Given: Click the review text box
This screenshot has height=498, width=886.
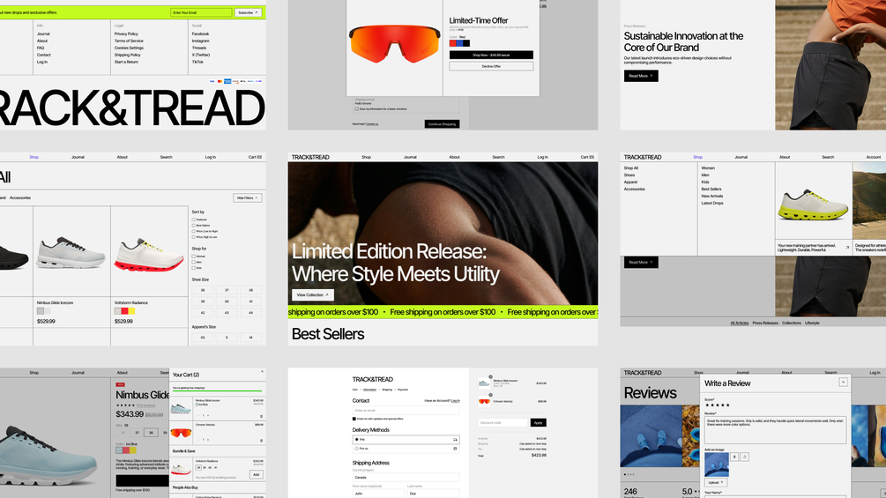Looking at the screenshot, I should pos(775,430).
